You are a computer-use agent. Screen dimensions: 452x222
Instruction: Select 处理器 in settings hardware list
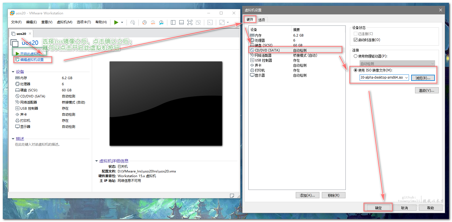point(297,40)
